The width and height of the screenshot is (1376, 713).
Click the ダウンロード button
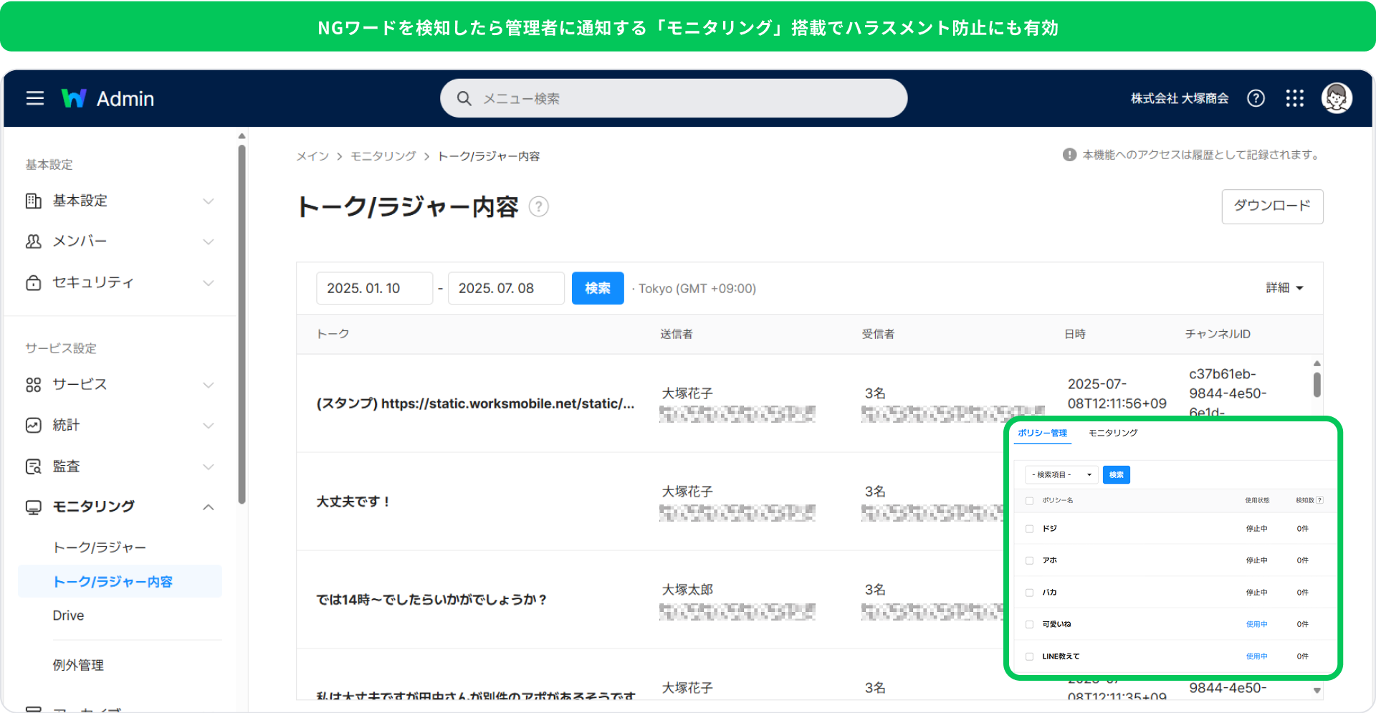pyautogui.click(x=1271, y=206)
